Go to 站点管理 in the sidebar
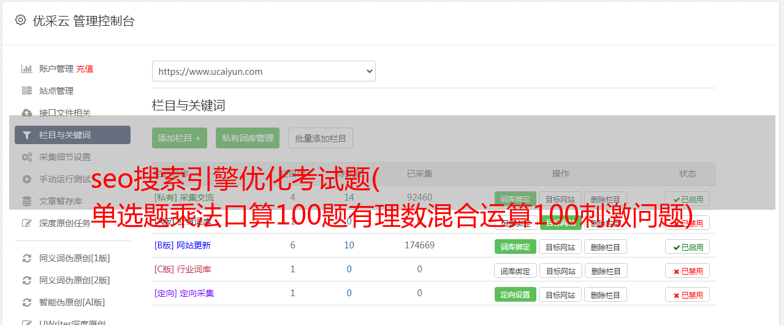This screenshot has width=784, height=325. pyautogui.click(x=56, y=91)
